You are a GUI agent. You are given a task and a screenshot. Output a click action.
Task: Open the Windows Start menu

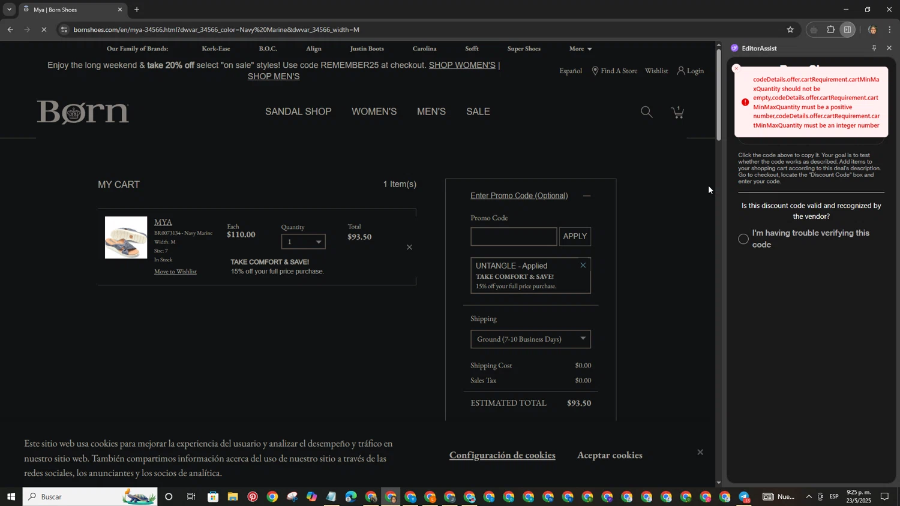coord(10,496)
